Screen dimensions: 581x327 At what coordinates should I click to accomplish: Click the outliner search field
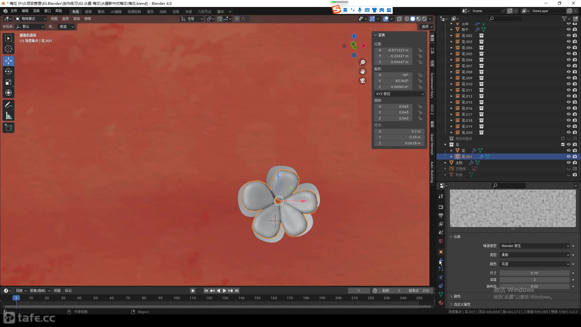(x=505, y=19)
